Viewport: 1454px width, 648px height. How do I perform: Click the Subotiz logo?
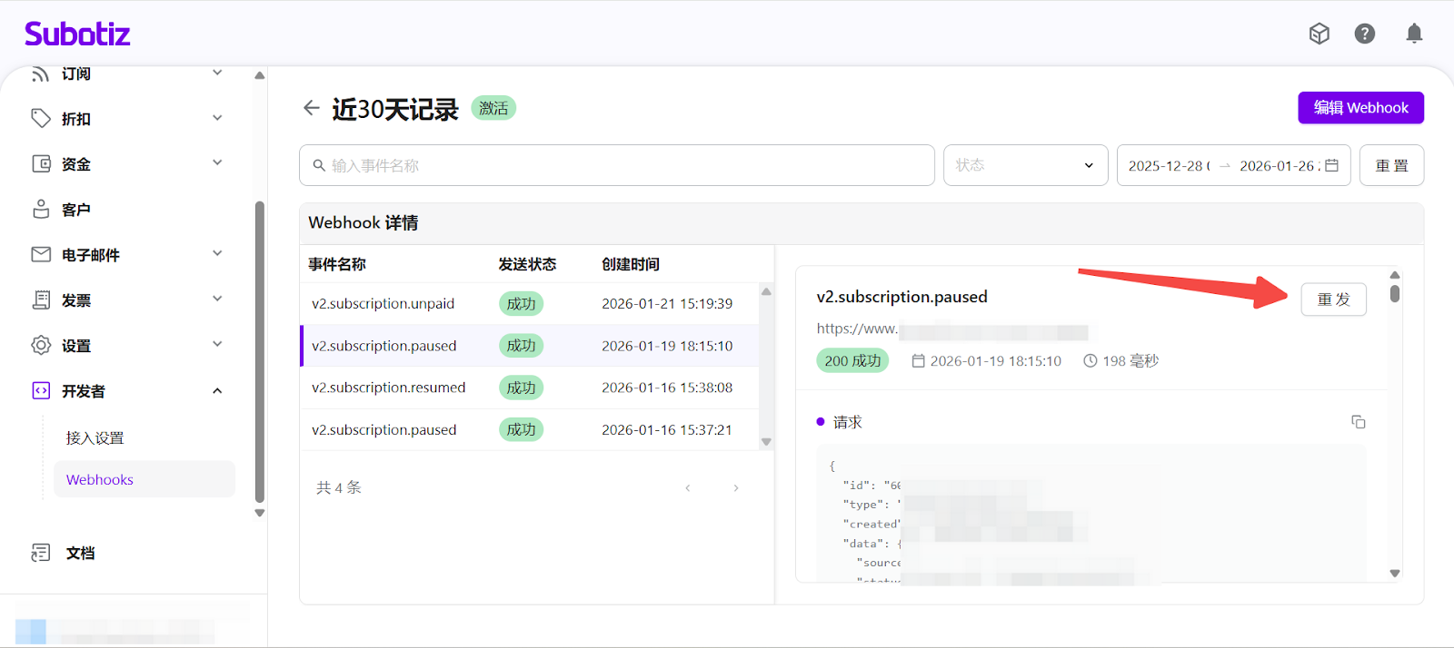point(77,34)
